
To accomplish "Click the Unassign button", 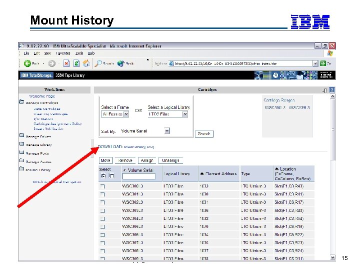I will coord(170,160).
